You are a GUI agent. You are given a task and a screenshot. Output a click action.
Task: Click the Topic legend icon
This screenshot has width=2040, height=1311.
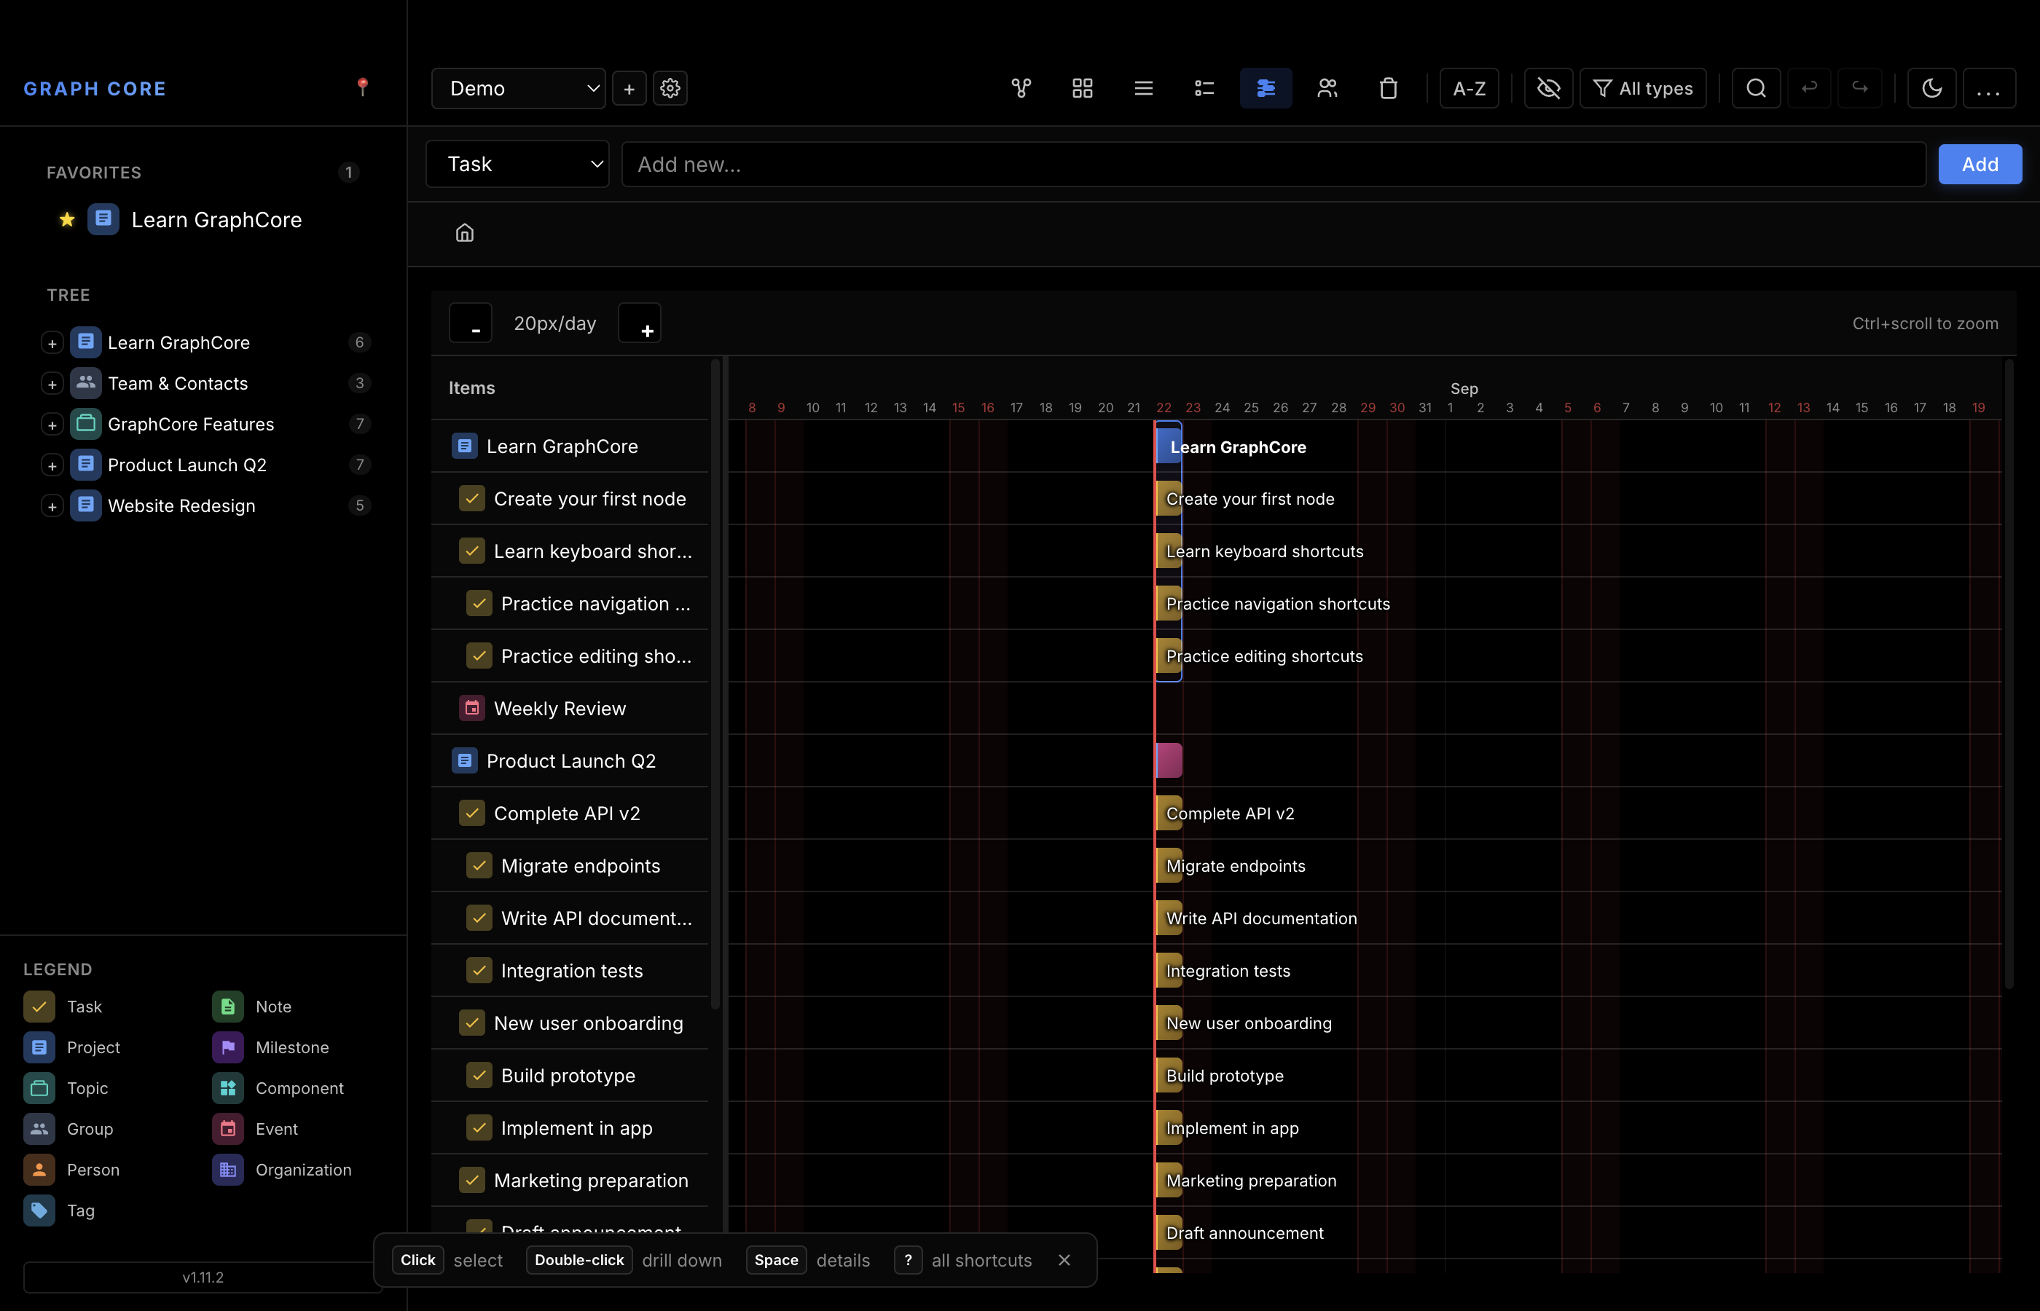click(39, 1088)
